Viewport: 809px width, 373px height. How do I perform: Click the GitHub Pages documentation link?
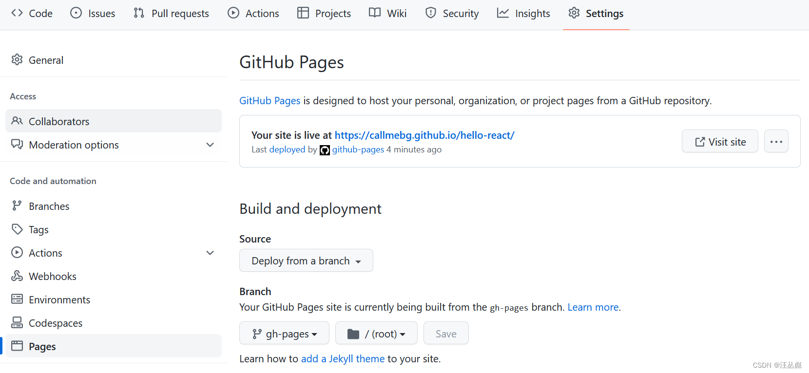[270, 100]
